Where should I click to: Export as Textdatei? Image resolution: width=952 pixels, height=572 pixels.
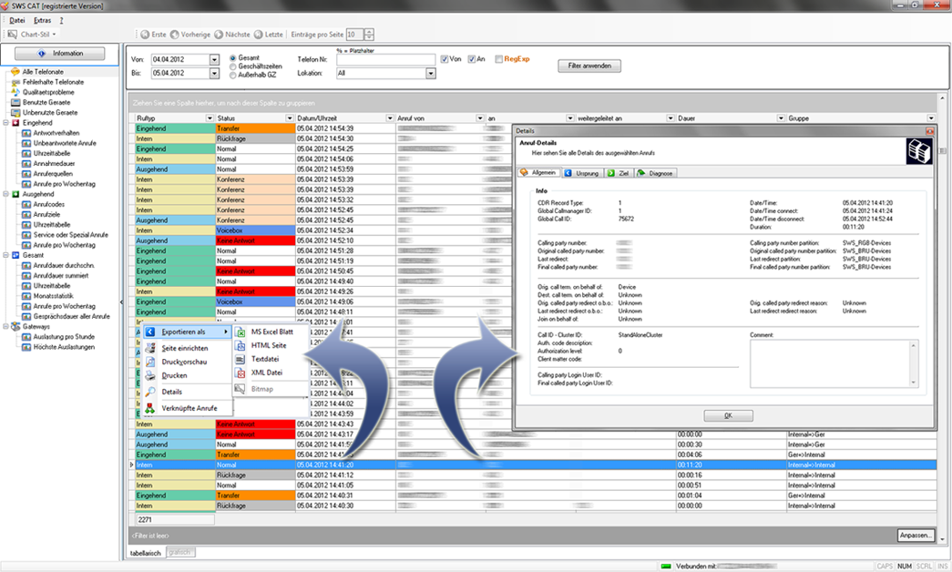click(265, 359)
